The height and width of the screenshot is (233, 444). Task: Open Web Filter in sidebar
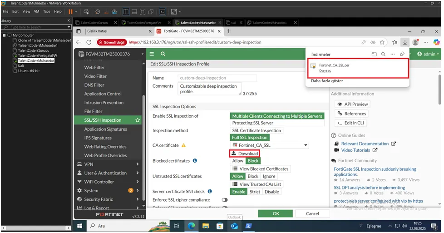tap(94, 68)
